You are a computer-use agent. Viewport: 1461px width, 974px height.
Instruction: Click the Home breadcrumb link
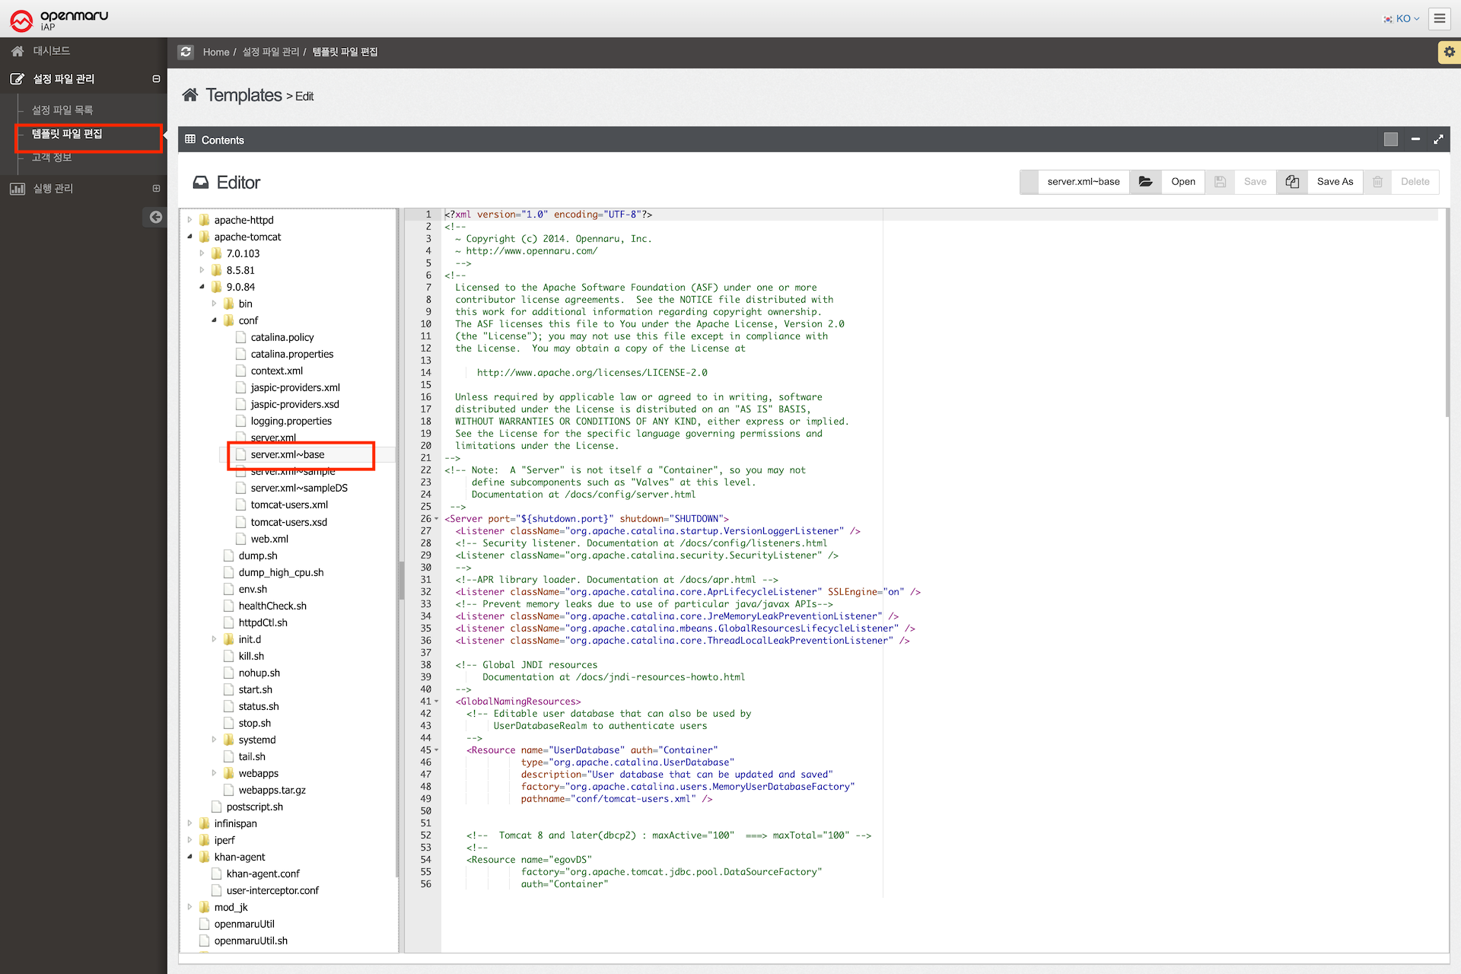pyautogui.click(x=215, y=52)
